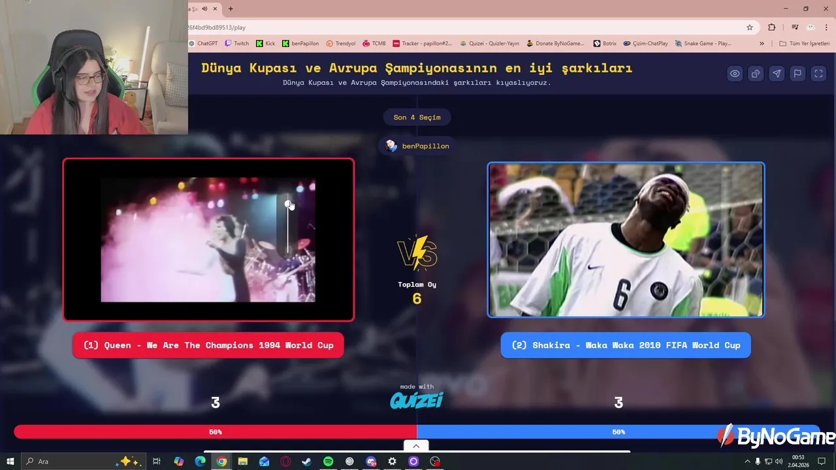Toggle fullscreen mode icon in quiz header

[x=818, y=74]
